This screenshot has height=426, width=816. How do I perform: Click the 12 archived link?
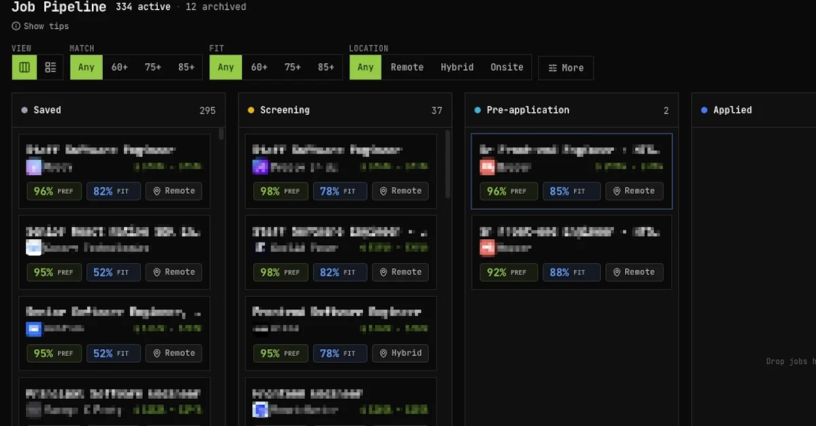click(216, 7)
